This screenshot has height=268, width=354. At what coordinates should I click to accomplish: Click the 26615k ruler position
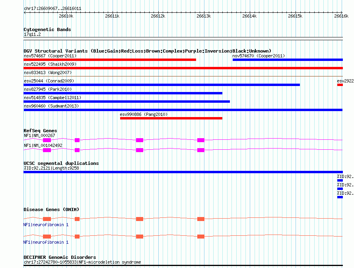click(295, 16)
